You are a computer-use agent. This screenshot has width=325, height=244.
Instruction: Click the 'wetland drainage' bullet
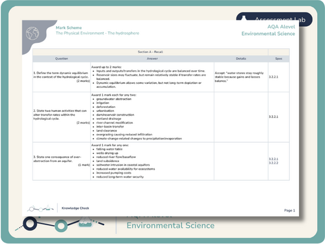109,118
